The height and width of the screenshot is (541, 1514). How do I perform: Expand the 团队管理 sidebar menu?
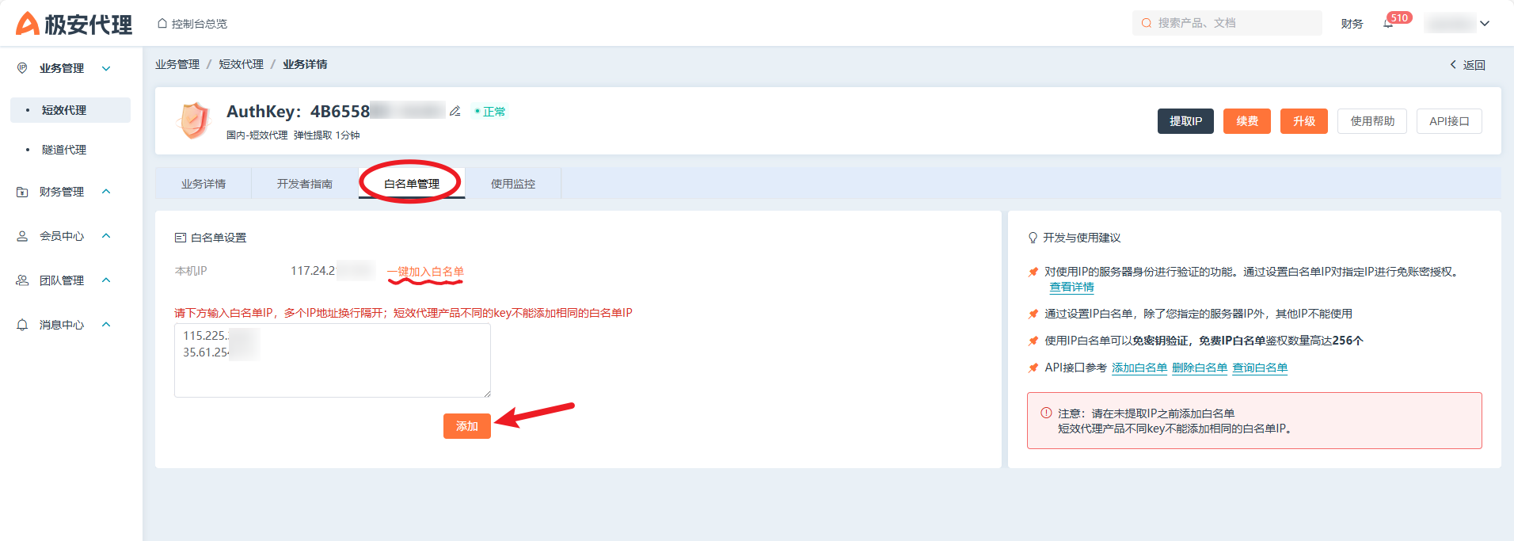click(106, 280)
